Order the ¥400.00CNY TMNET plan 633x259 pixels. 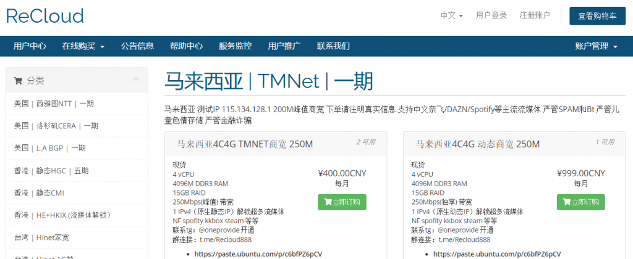tap(342, 202)
